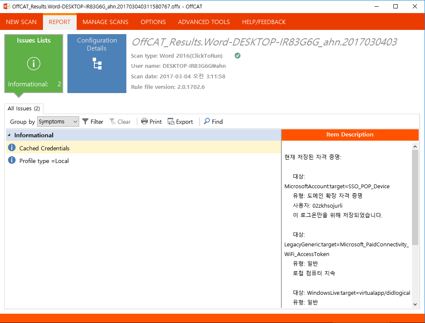Open the OPTIONS tab
The image size is (425, 323).
pos(153,22)
